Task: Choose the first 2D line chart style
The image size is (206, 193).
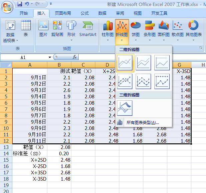Action: [125, 63]
